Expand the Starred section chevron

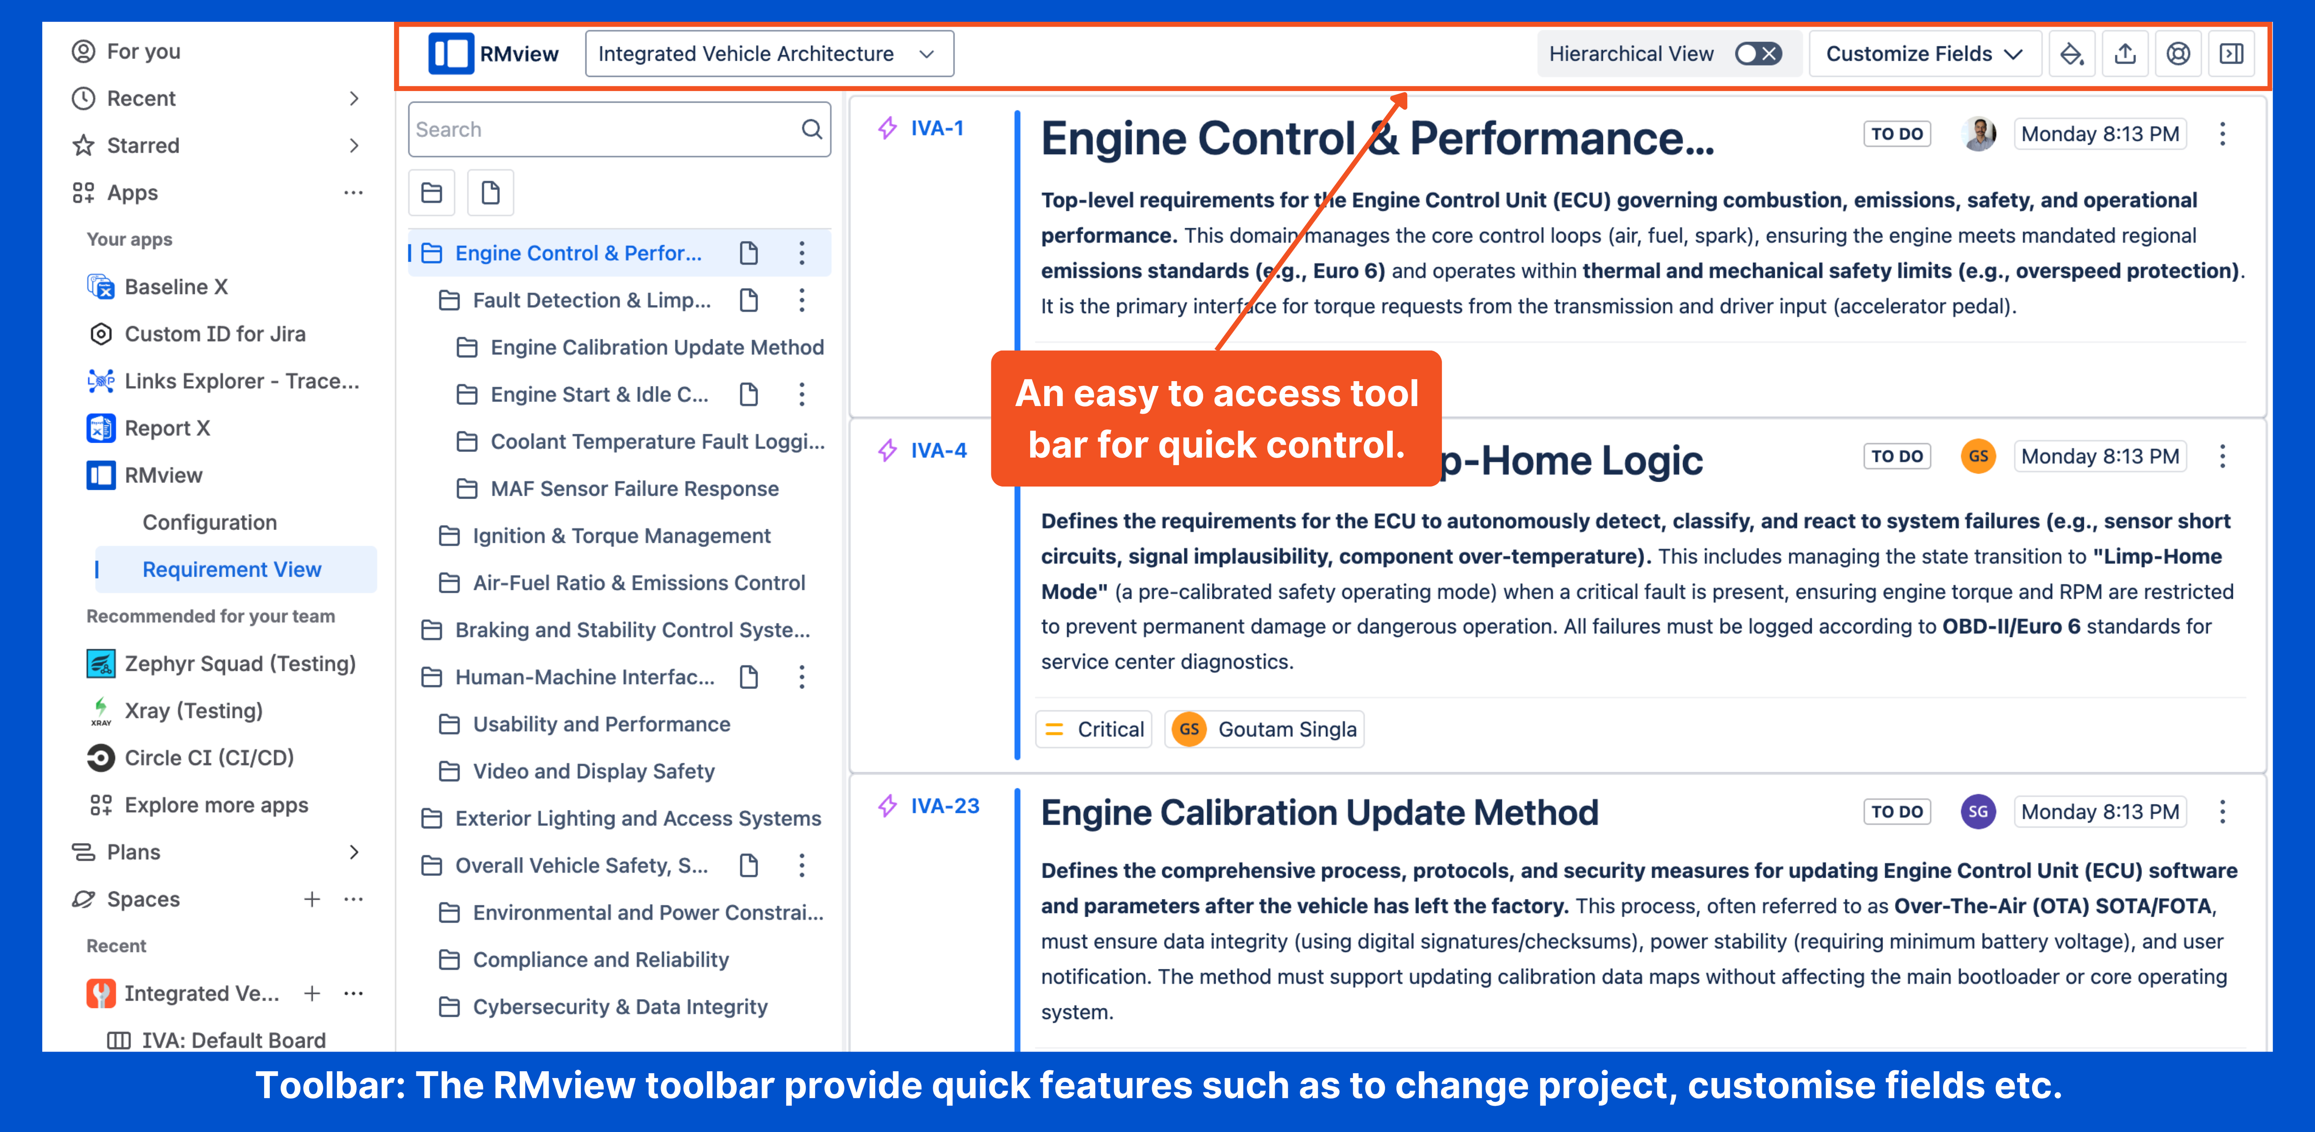point(354,146)
